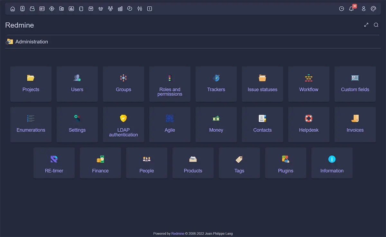Open the shopping basket icon in top bar
Viewport: 386px width, 237px height.
tap(101, 9)
